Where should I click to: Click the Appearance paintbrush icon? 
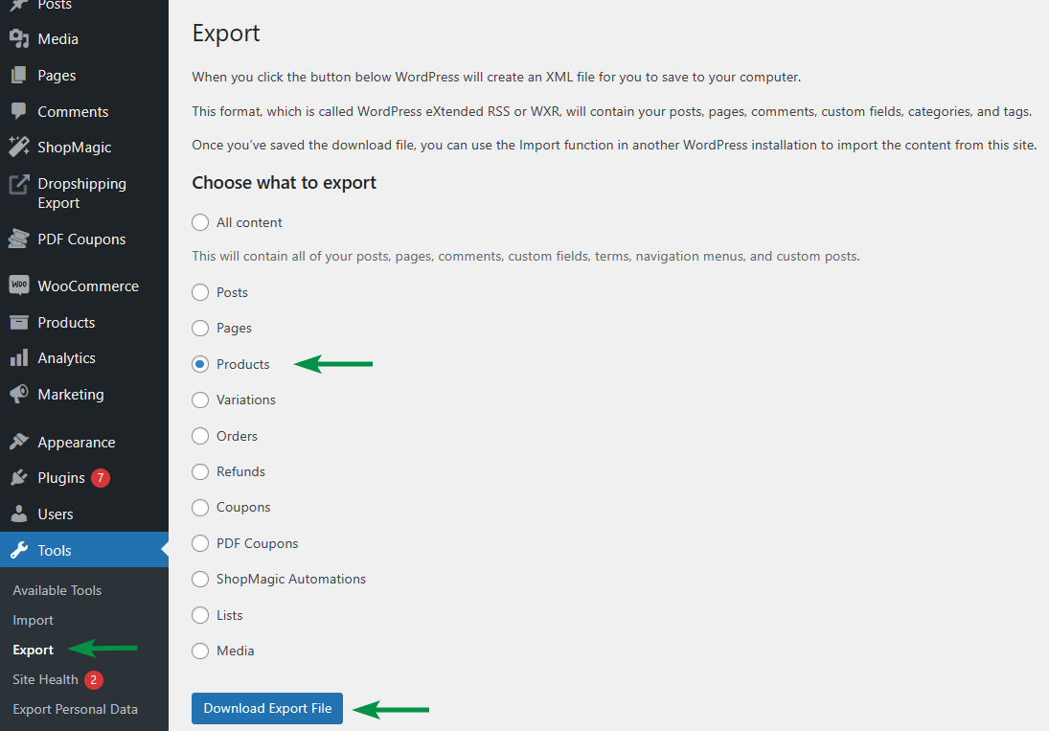pyautogui.click(x=18, y=442)
